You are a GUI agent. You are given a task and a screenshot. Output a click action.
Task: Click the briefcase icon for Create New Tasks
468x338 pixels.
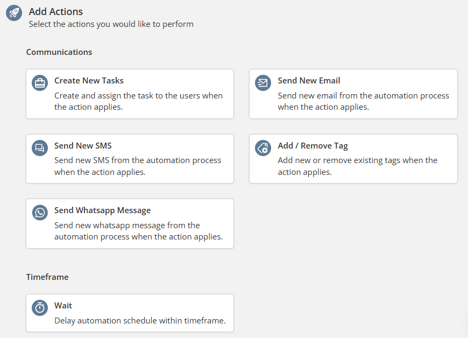[x=40, y=83]
